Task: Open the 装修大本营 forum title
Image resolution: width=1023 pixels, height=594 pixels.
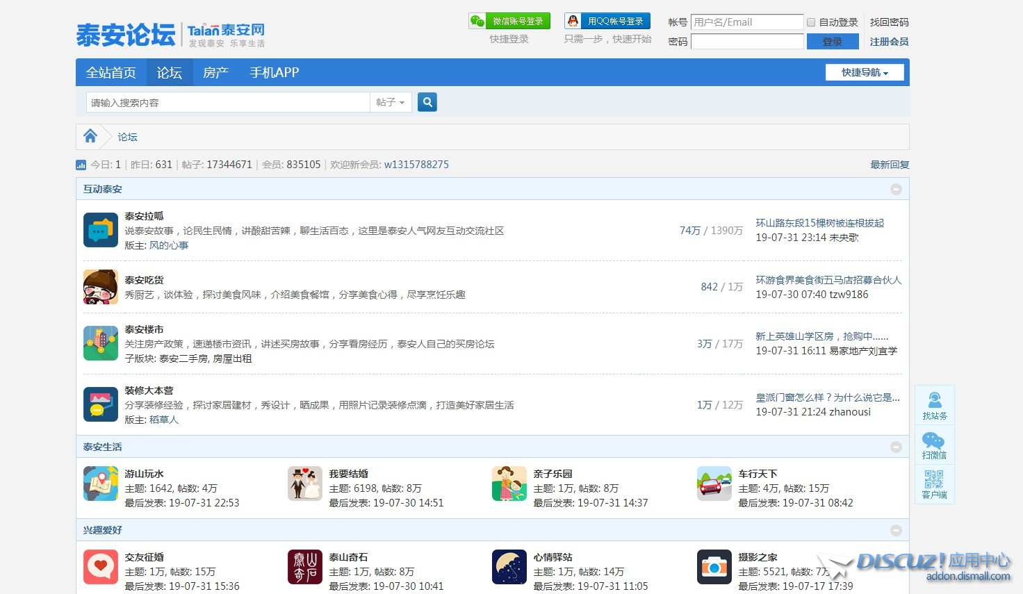Action: point(149,390)
